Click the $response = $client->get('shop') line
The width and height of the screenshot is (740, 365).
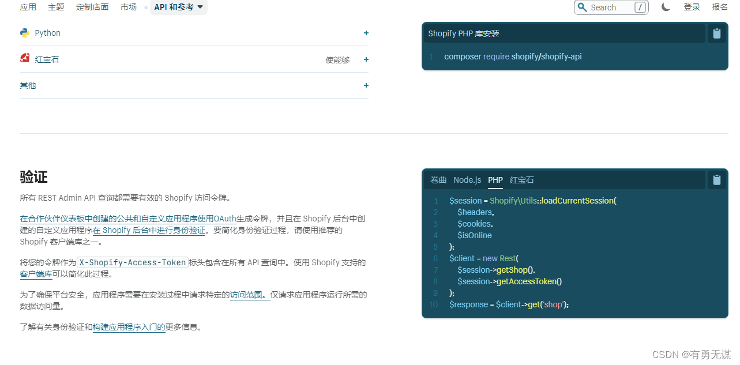(x=509, y=304)
